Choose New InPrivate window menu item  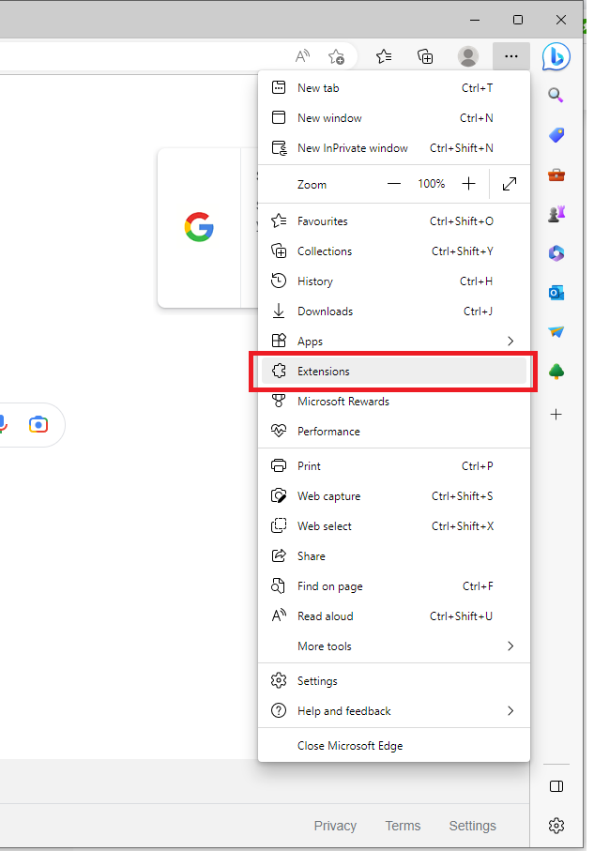(x=352, y=148)
